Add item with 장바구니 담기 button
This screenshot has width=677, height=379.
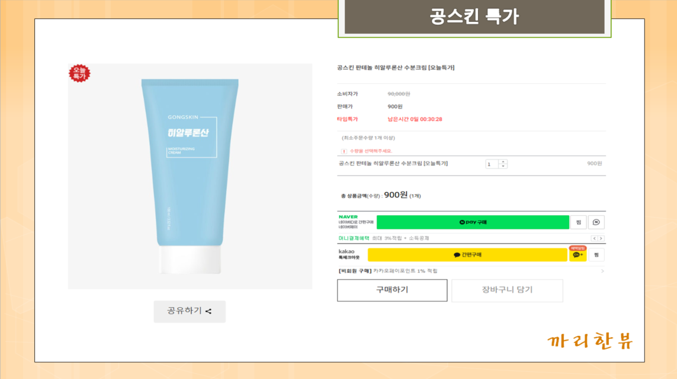(508, 290)
